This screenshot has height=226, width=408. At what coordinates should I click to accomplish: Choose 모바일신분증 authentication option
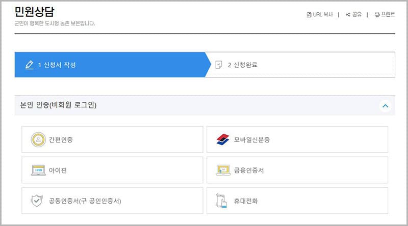297,139
